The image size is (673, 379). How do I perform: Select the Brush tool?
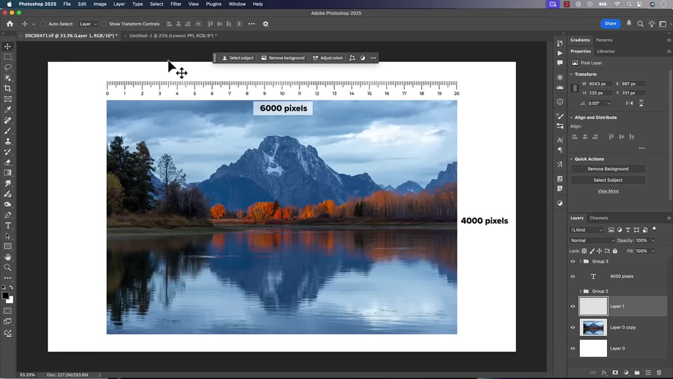point(8,131)
